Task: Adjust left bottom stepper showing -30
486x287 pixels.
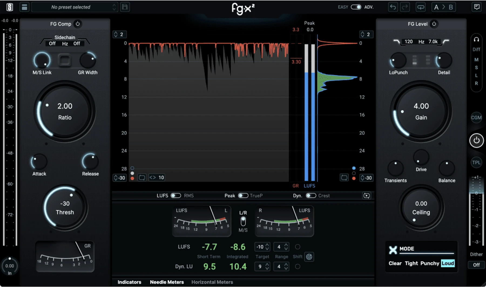Action: [x=120, y=178]
